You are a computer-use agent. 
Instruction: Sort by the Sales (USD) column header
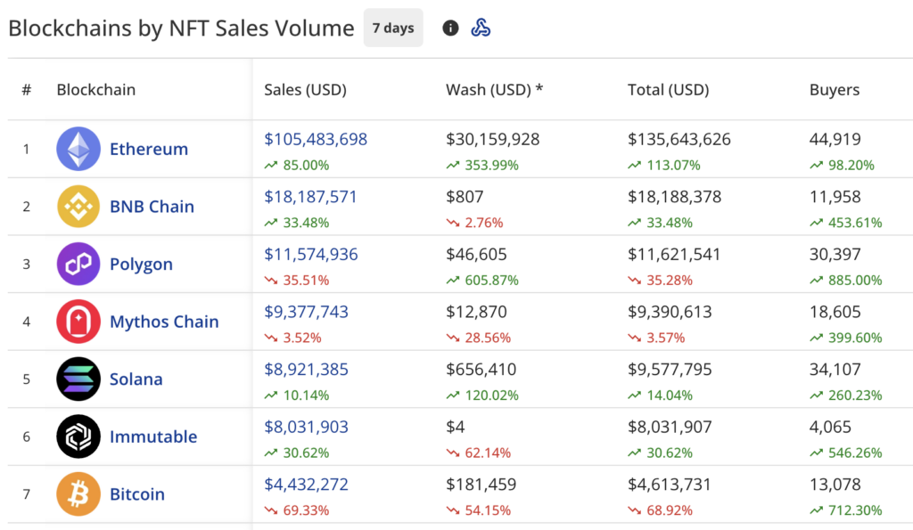click(x=305, y=90)
